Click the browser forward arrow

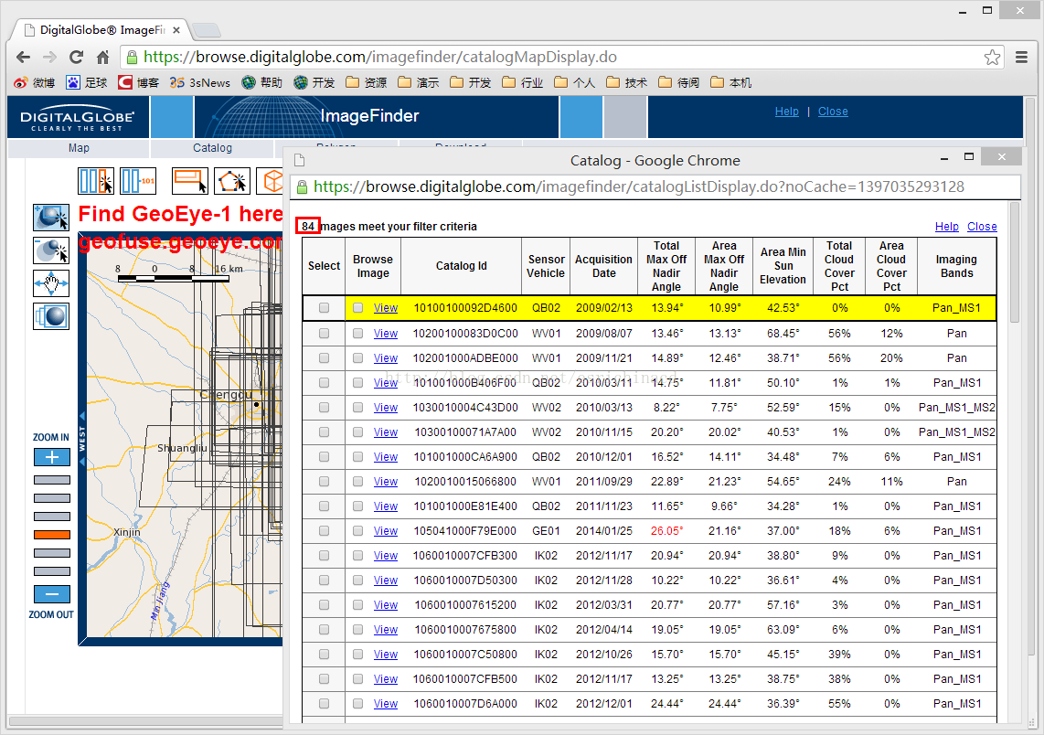tap(50, 58)
